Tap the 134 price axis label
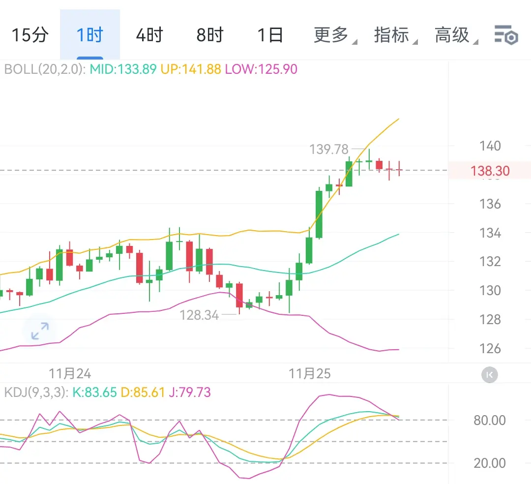Viewport: 531px width, 484px height. tap(490, 233)
